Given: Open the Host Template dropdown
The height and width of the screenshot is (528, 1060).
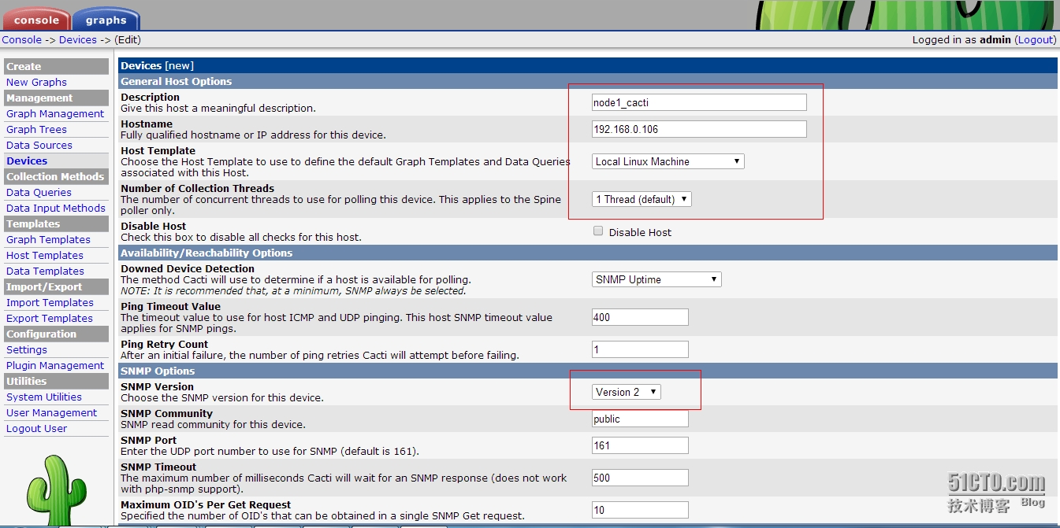Looking at the screenshot, I should point(668,161).
